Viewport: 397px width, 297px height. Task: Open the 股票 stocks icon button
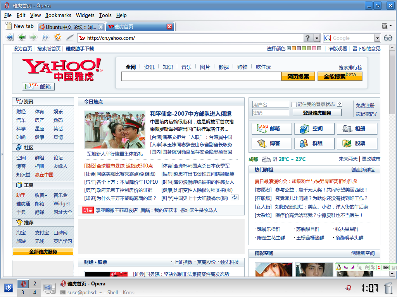tap(357, 143)
